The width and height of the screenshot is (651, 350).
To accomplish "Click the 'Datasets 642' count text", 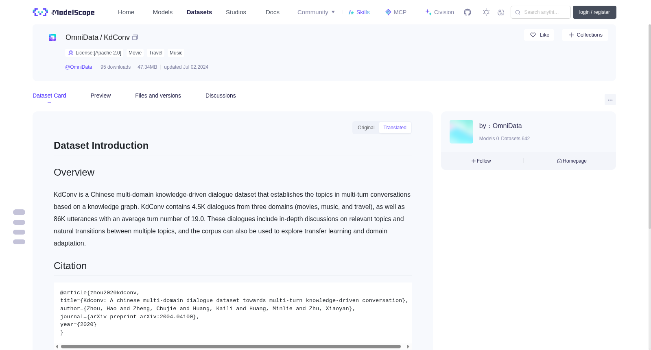I will point(516,139).
